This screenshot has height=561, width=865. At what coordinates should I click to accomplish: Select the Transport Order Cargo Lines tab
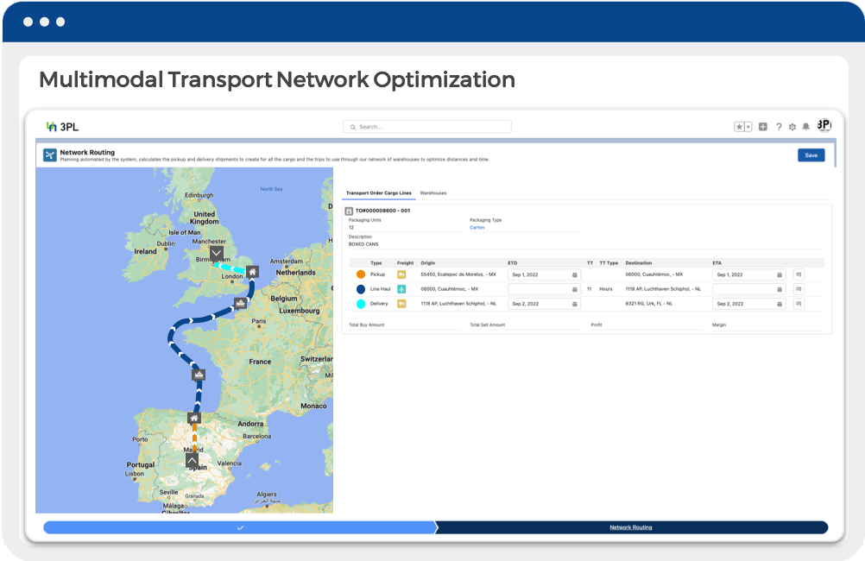380,192
